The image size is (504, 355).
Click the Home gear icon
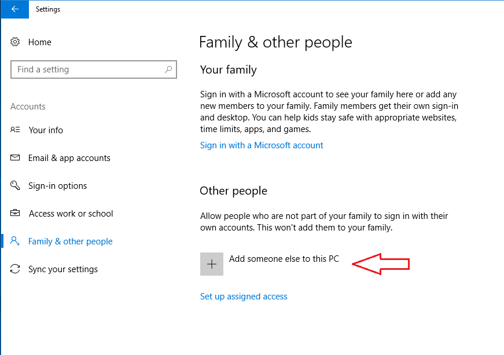click(15, 42)
